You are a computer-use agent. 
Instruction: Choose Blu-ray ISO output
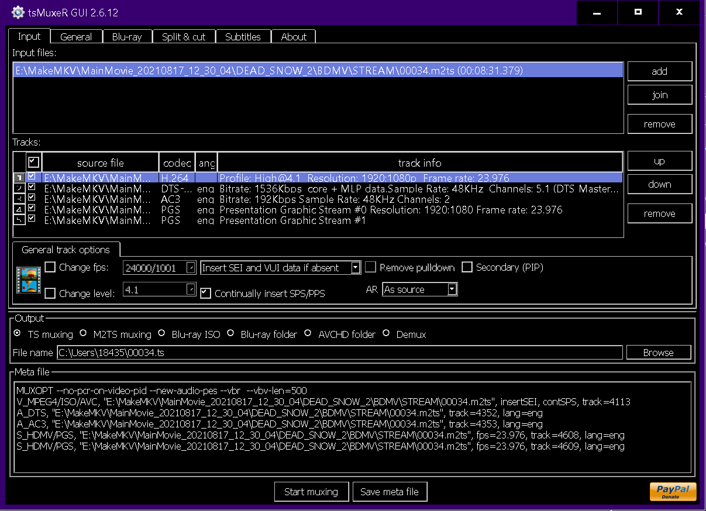(161, 334)
